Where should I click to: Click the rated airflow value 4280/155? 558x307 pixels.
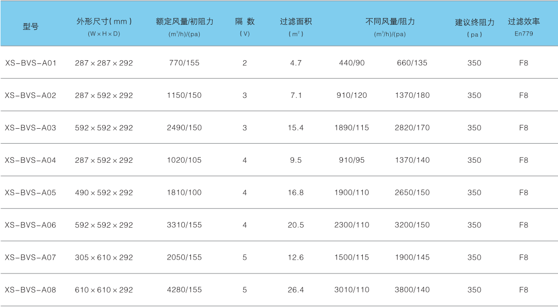(184, 290)
